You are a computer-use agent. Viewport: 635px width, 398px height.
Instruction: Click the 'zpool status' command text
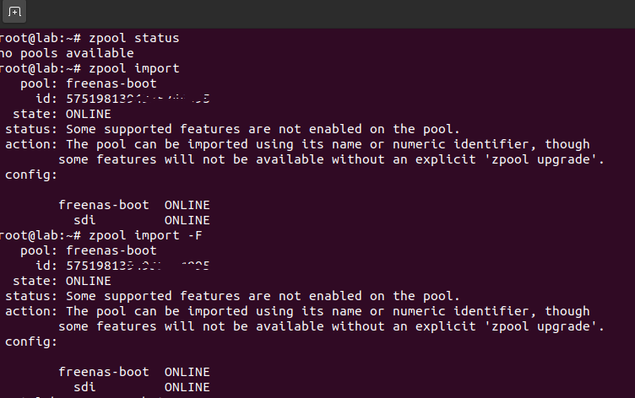tap(133, 38)
